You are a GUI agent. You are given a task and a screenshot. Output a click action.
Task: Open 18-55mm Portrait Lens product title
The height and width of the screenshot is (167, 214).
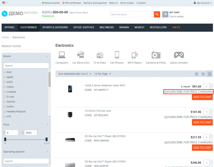[x=98, y=111]
